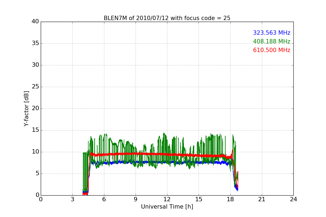Select the green 408.188 MHz legend label

pyautogui.click(x=271, y=42)
